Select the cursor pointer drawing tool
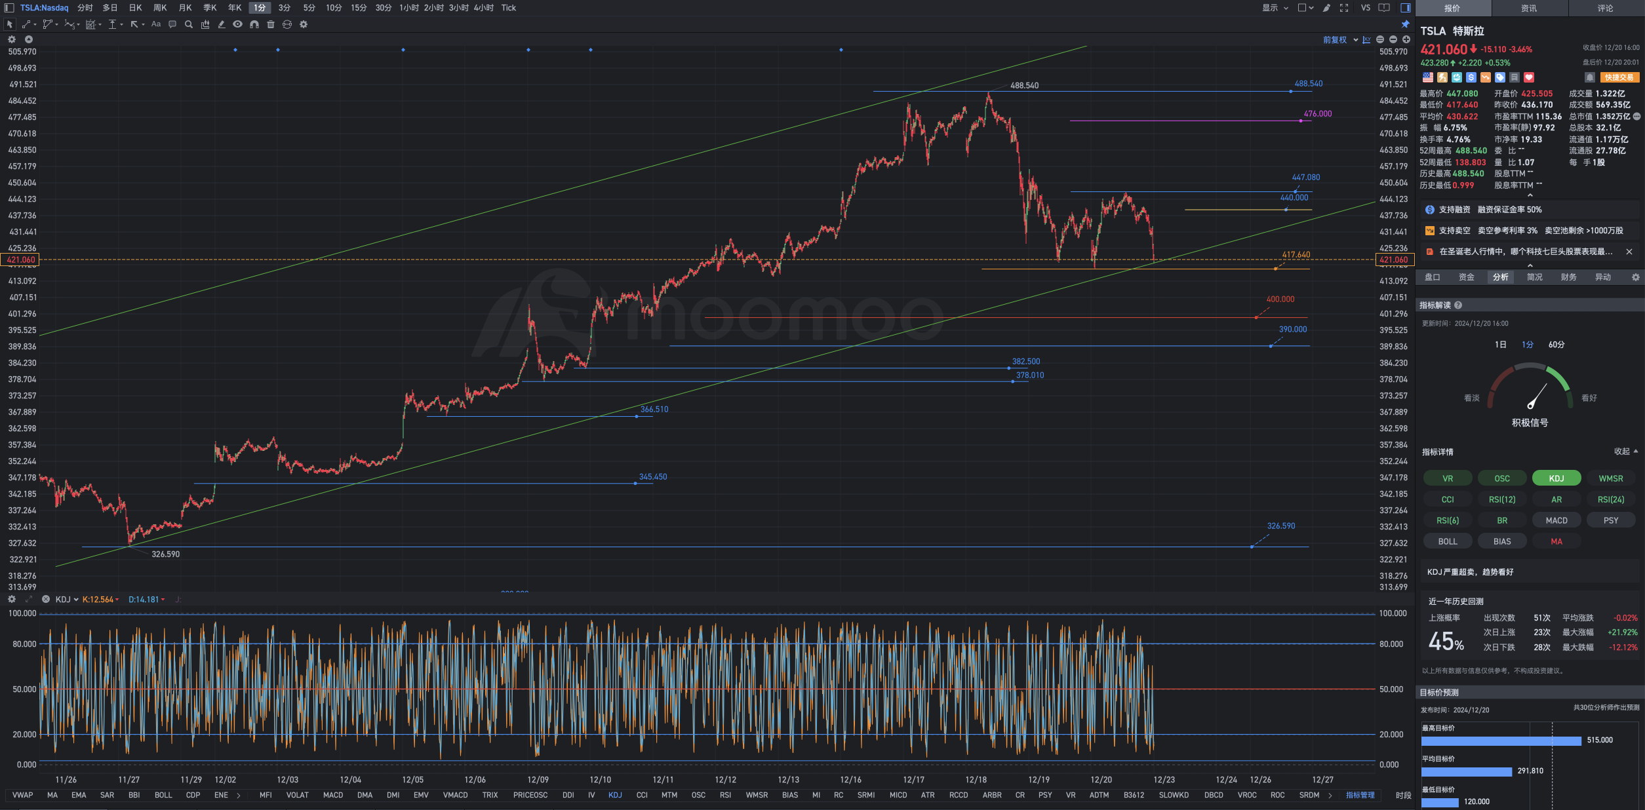This screenshot has height=810, width=1645. coord(9,24)
